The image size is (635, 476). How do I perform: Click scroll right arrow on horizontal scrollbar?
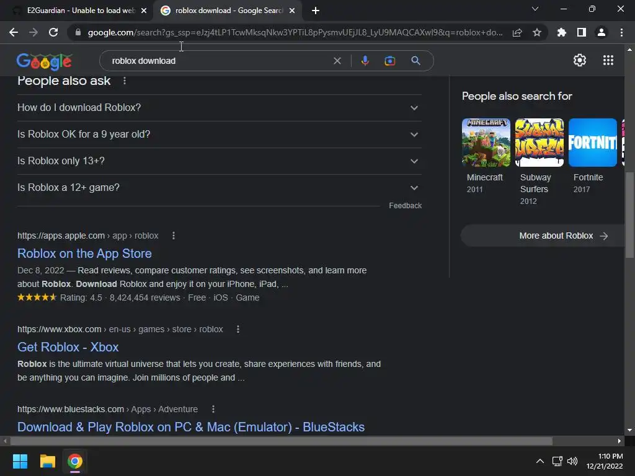619,441
